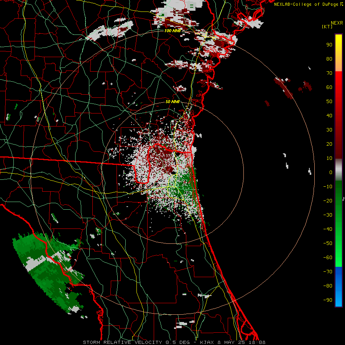Image resolution: width=345 pixels, height=345 pixels.
Task: Pick the -40 scale label
Action: (328, 229)
